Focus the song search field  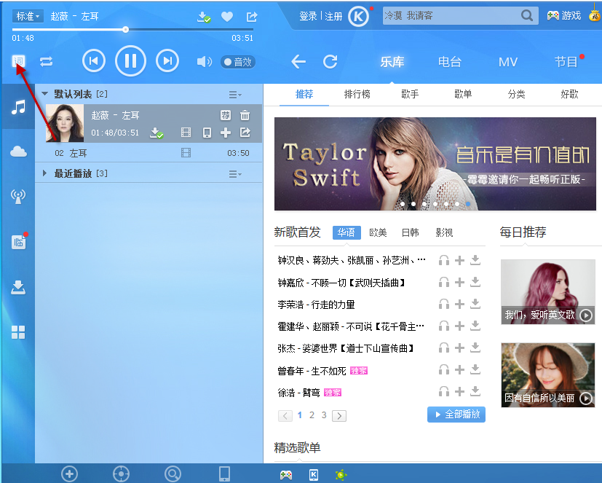pyautogui.click(x=451, y=16)
